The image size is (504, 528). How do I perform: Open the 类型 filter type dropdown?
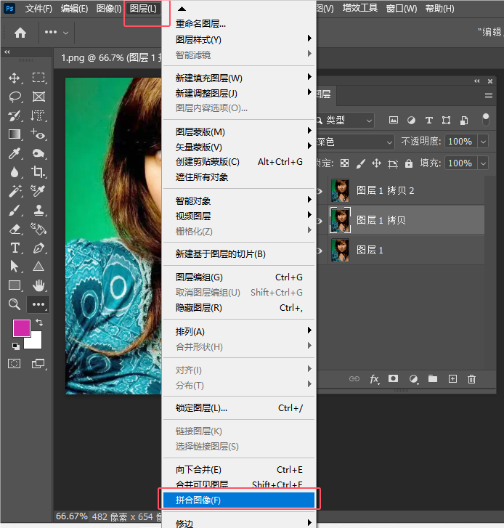click(x=345, y=121)
